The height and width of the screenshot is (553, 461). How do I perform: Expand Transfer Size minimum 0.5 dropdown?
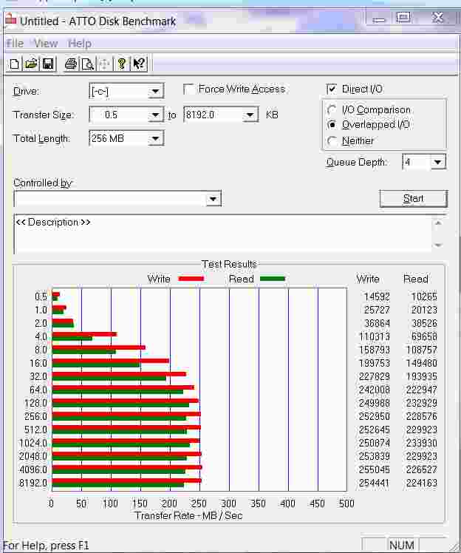[155, 115]
